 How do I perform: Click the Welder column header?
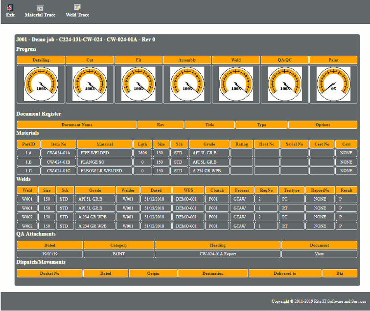(128, 190)
